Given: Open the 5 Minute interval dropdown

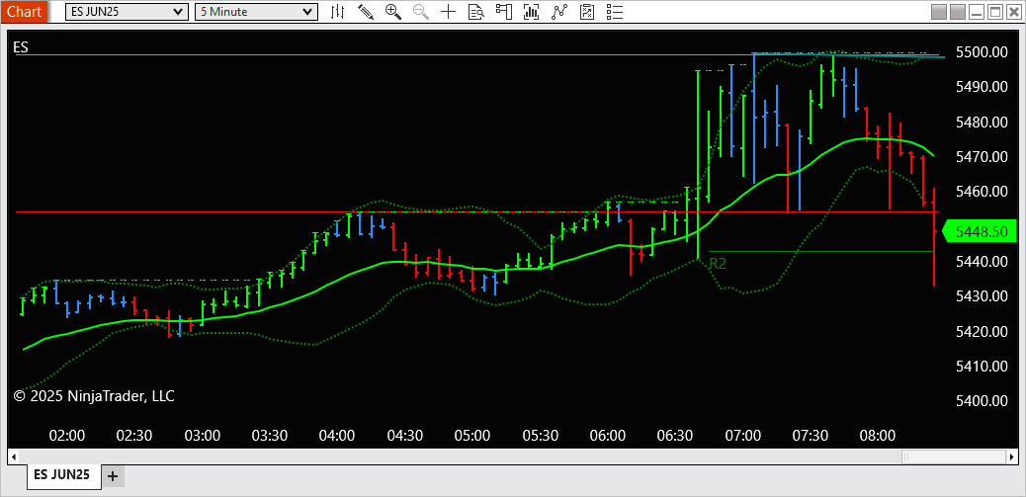Looking at the screenshot, I should coord(257,12).
